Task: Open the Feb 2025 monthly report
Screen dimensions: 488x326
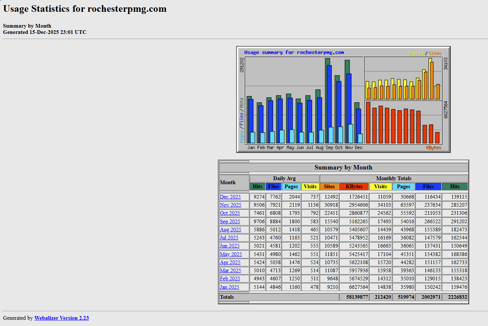Action: [230, 278]
